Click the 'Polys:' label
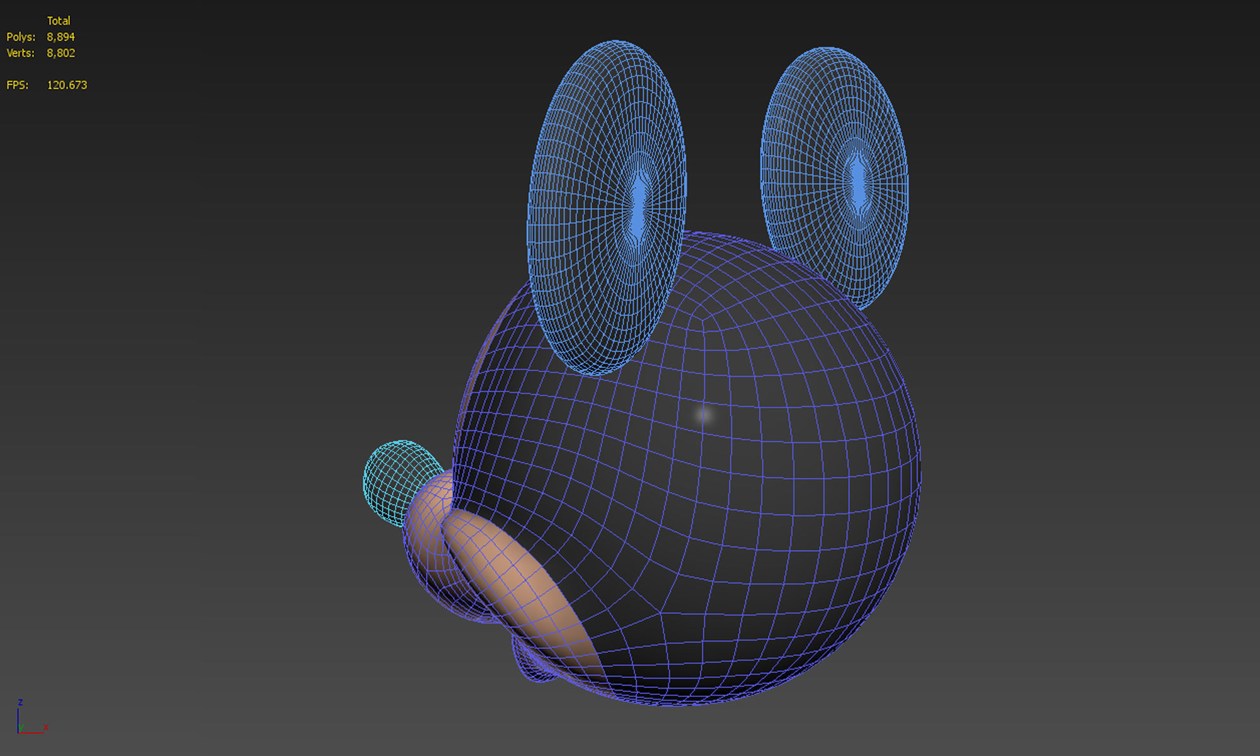Viewport: 1260px width, 756px height. [x=21, y=37]
